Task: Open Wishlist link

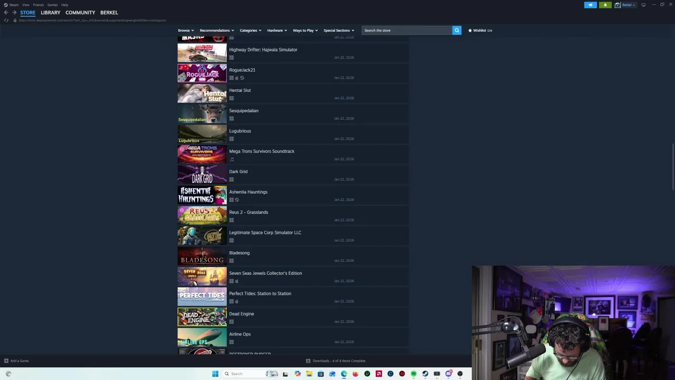Action: click(x=480, y=30)
